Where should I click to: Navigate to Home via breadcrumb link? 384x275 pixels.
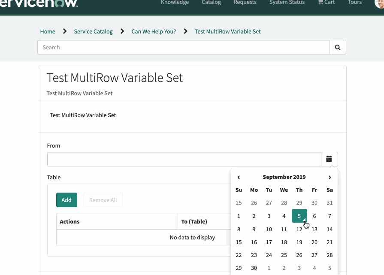[x=48, y=31]
